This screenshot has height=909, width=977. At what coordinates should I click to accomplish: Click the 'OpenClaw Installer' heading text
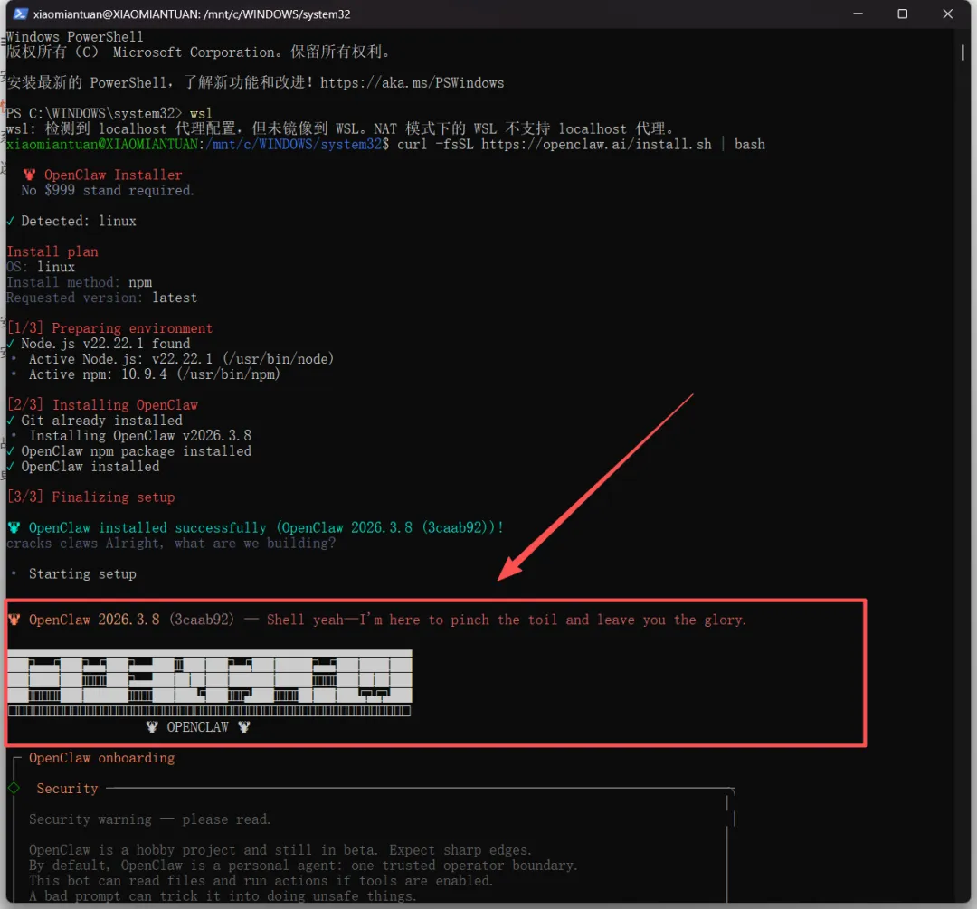(113, 175)
